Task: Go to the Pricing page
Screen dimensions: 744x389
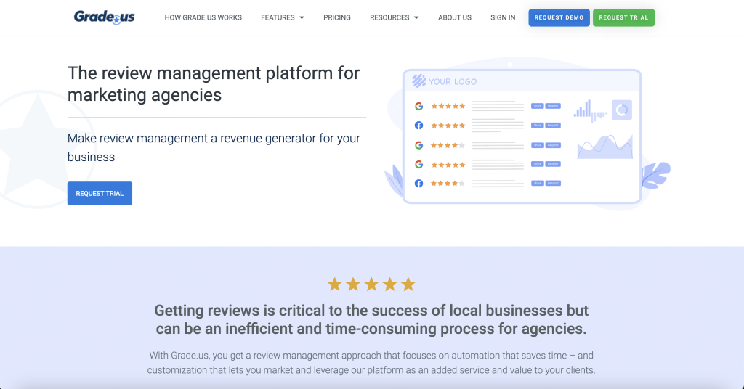Action: click(337, 17)
